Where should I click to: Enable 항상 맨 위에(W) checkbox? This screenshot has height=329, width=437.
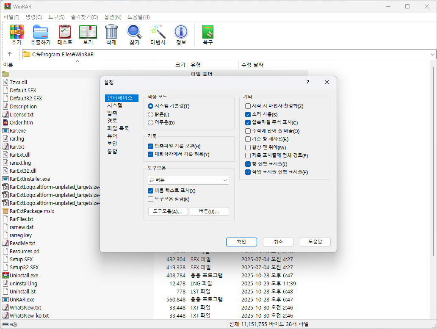tap(248, 147)
